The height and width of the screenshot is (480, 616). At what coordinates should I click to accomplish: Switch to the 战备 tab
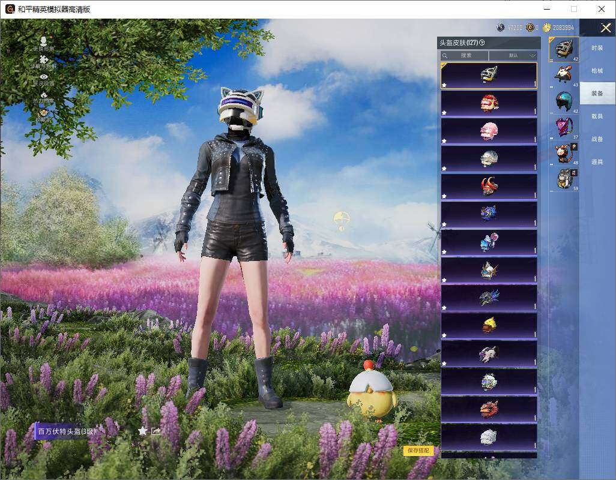(x=597, y=139)
